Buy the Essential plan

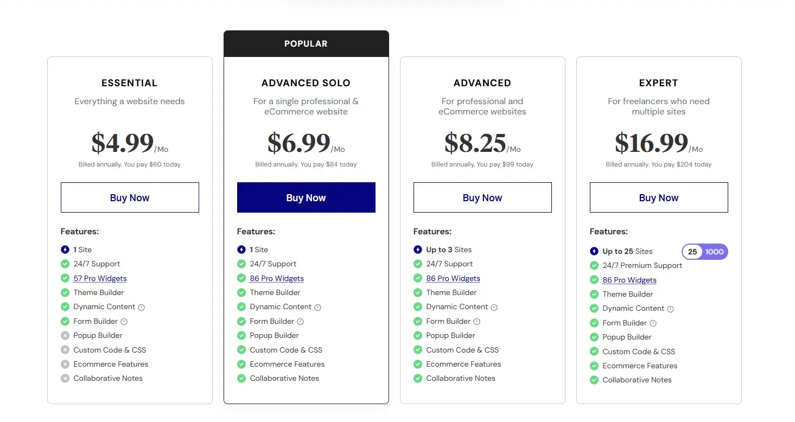coord(130,197)
